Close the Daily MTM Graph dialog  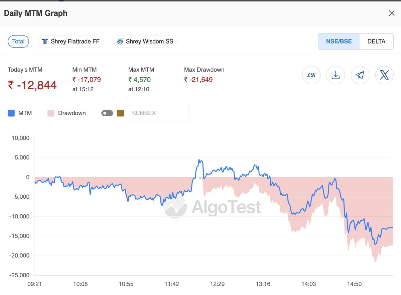coord(392,13)
